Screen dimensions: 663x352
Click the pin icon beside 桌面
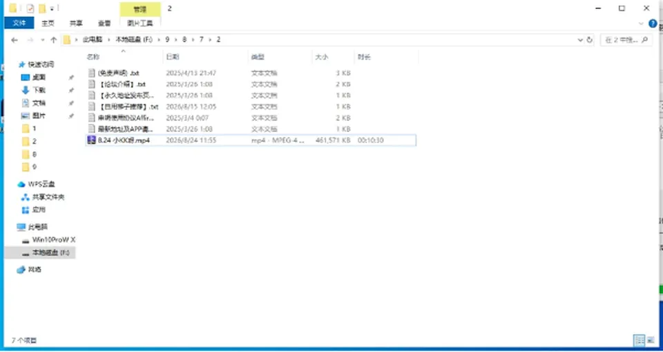coord(71,77)
